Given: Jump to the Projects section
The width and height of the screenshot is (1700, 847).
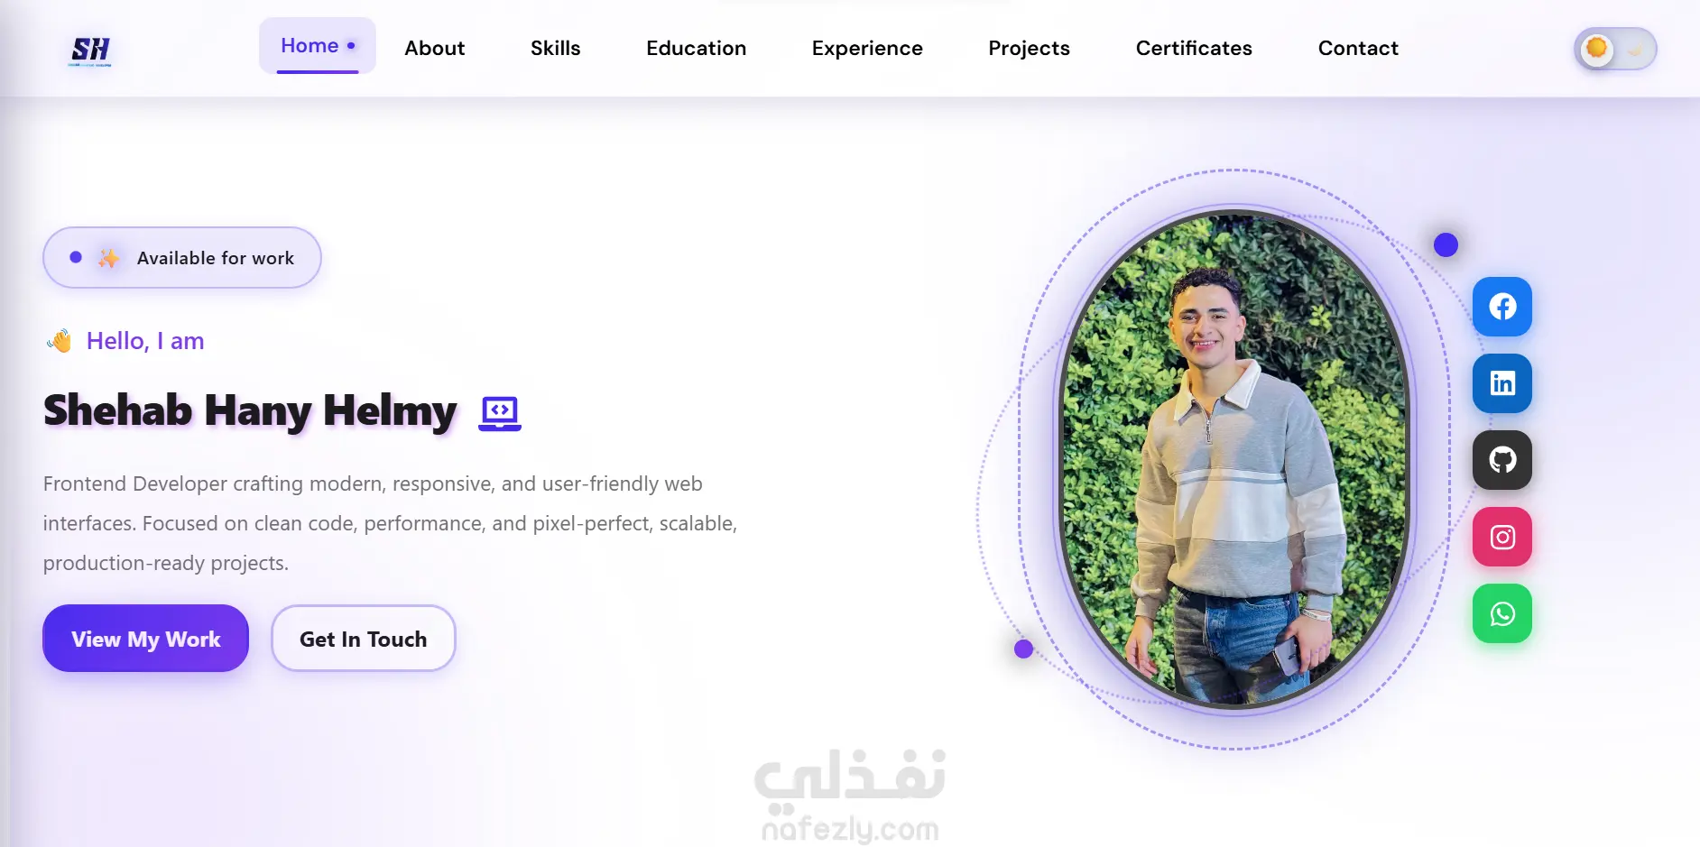Looking at the screenshot, I should pos(1030,48).
